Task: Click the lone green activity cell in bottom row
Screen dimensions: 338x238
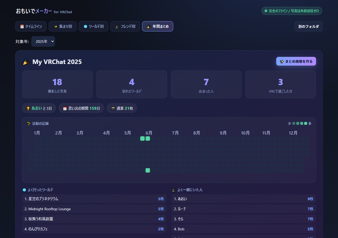Action: 148,170
